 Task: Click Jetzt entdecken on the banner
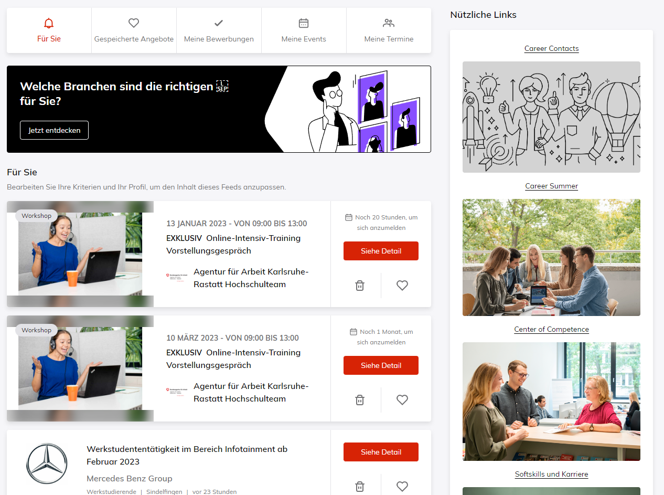[x=55, y=130]
